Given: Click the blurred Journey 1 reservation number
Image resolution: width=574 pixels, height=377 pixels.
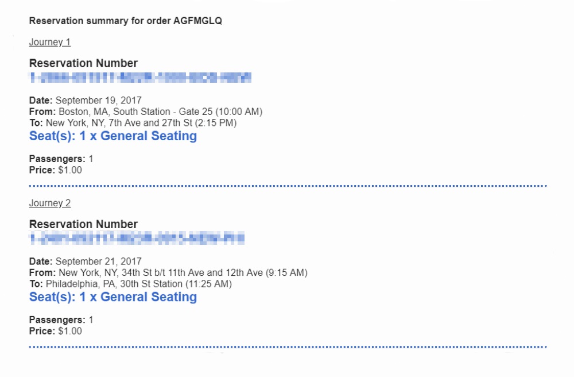Looking at the screenshot, I should coord(140,78).
